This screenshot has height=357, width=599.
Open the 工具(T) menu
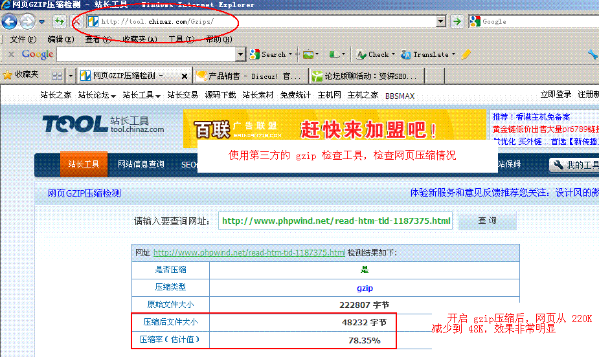181,39
